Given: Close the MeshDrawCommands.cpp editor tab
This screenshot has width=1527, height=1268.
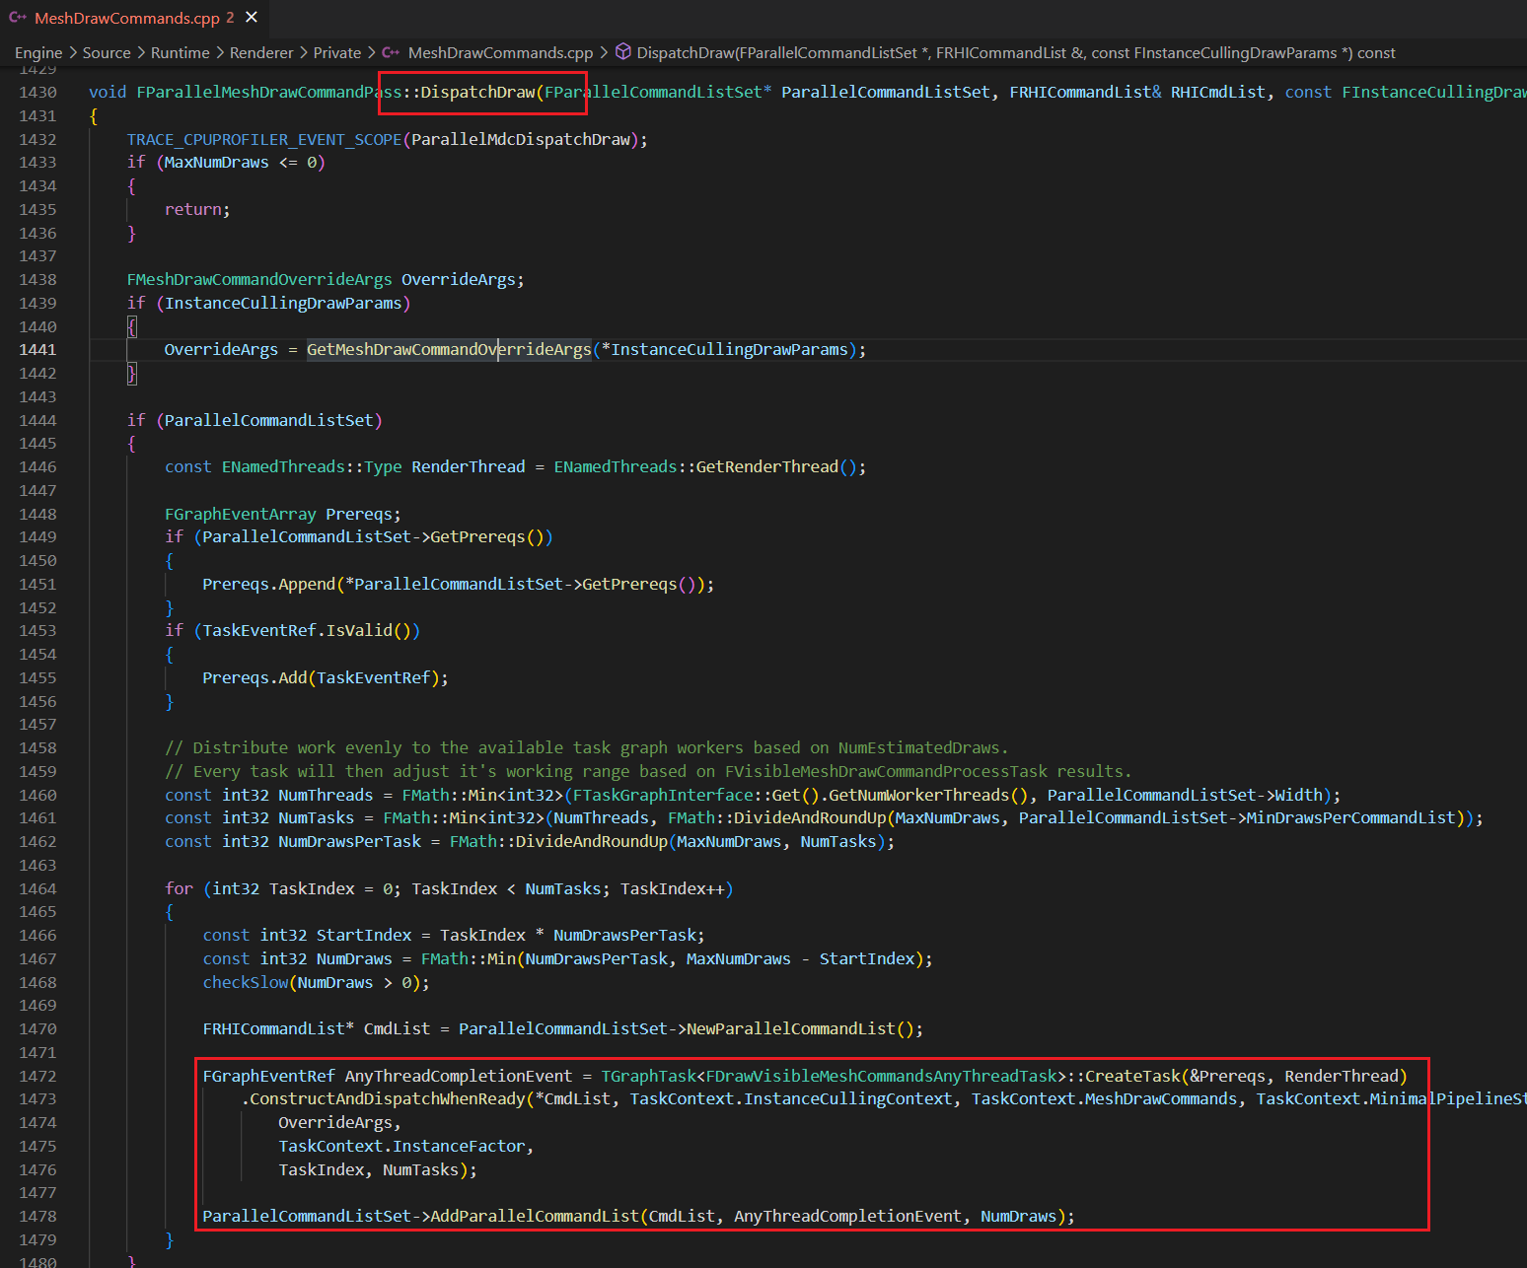Looking at the screenshot, I should 252,18.
